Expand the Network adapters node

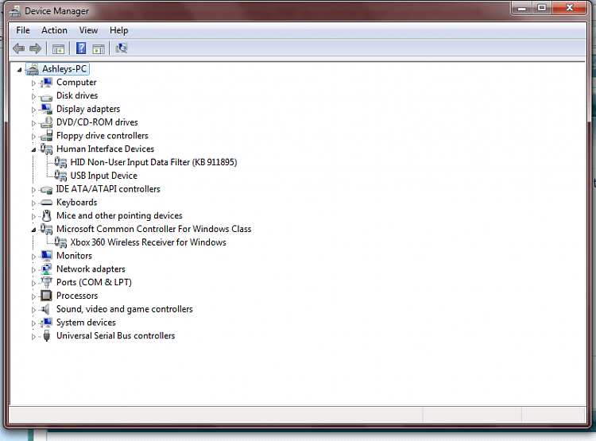coord(33,270)
